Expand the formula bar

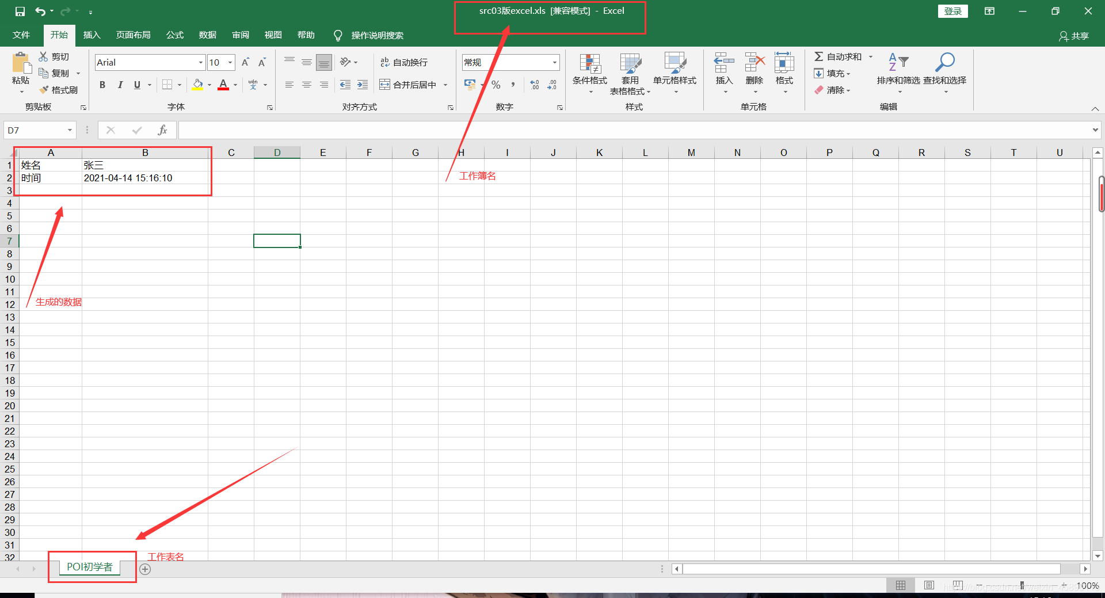(x=1095, y=130)
